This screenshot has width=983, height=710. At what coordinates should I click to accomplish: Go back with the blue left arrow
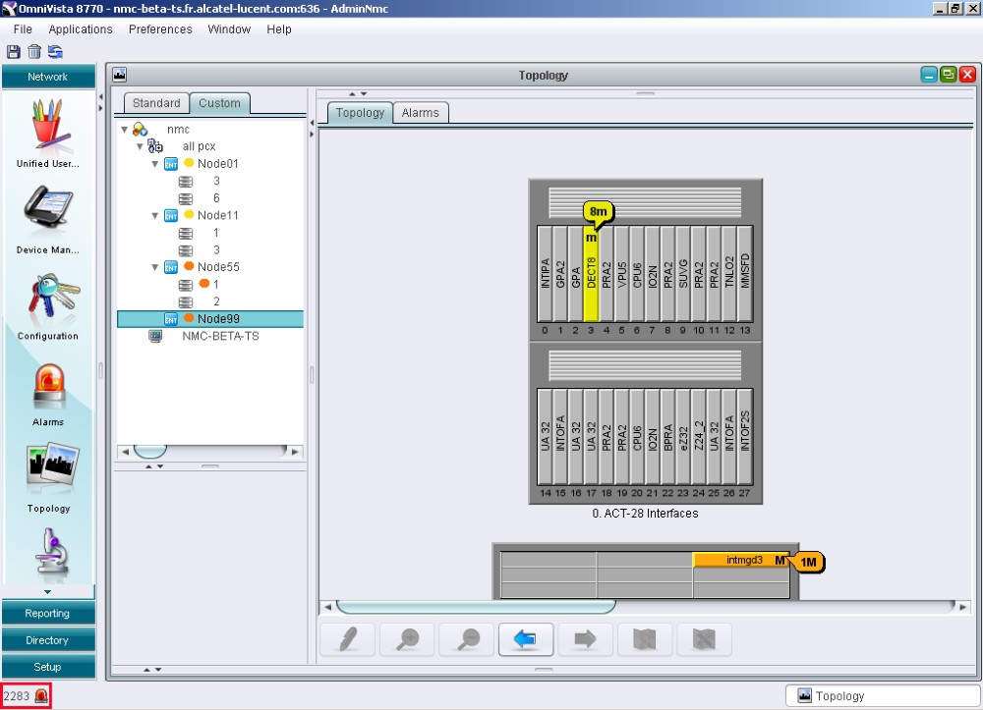[x=526, y=639]
